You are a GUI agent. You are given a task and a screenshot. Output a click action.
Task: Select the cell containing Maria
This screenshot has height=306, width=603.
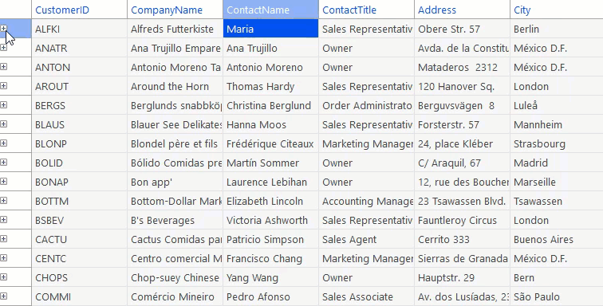[x=270, y=29]
